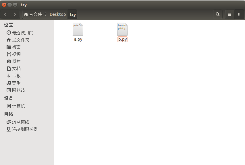Go to Desktop in the path bar
245x165 pixels.
point(58,15)
